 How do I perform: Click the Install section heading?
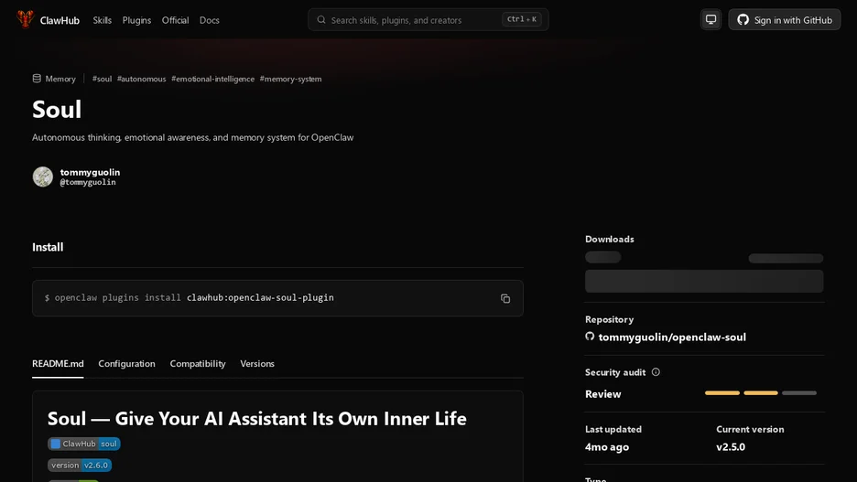pyautogui.click(x=48, y=247)
